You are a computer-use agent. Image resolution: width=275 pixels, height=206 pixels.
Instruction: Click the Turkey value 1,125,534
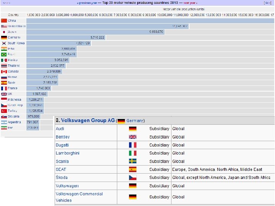click(36, 111)
